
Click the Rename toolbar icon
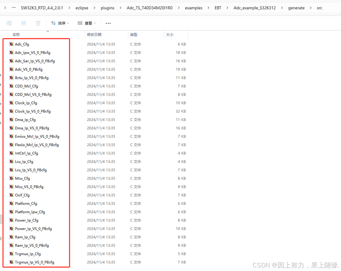coord(9,23)
